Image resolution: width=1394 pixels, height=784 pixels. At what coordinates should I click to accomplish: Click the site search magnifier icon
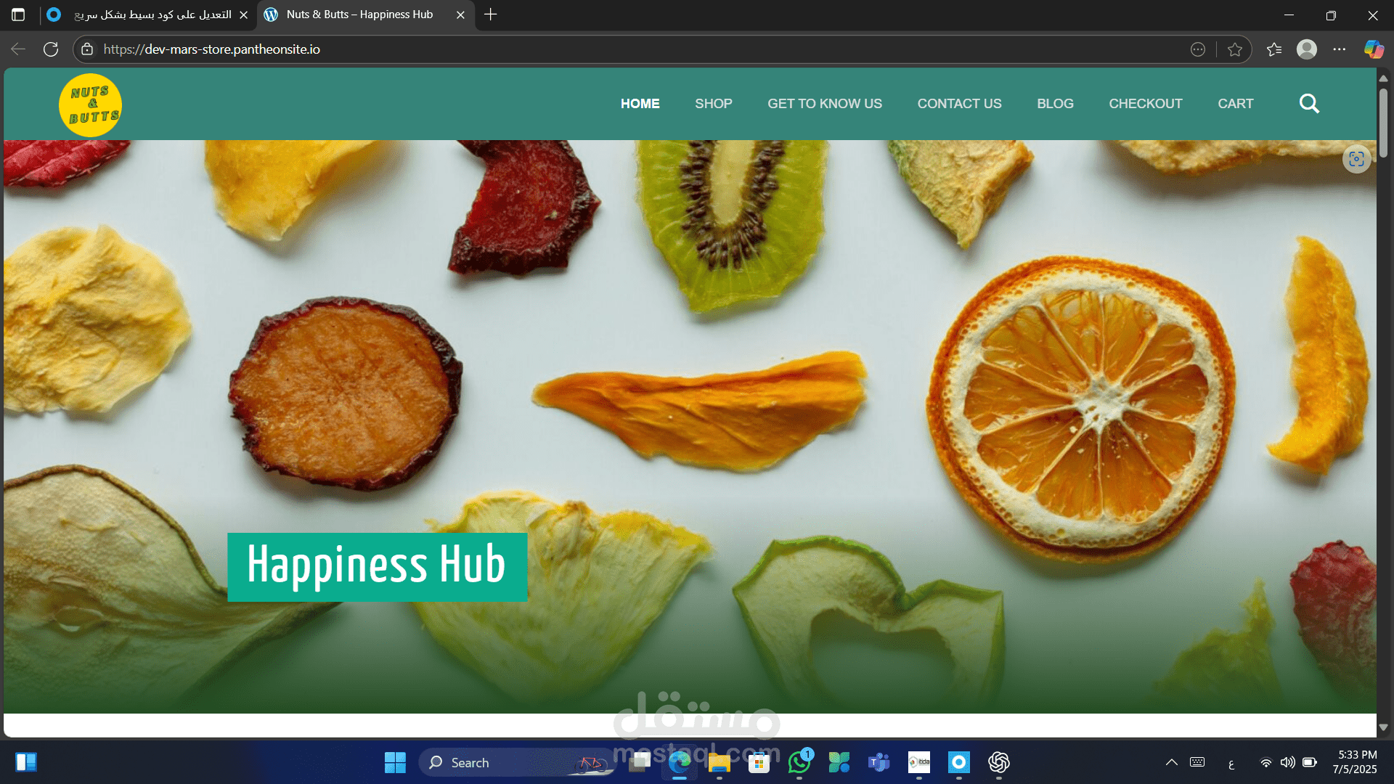[1309, 103]
